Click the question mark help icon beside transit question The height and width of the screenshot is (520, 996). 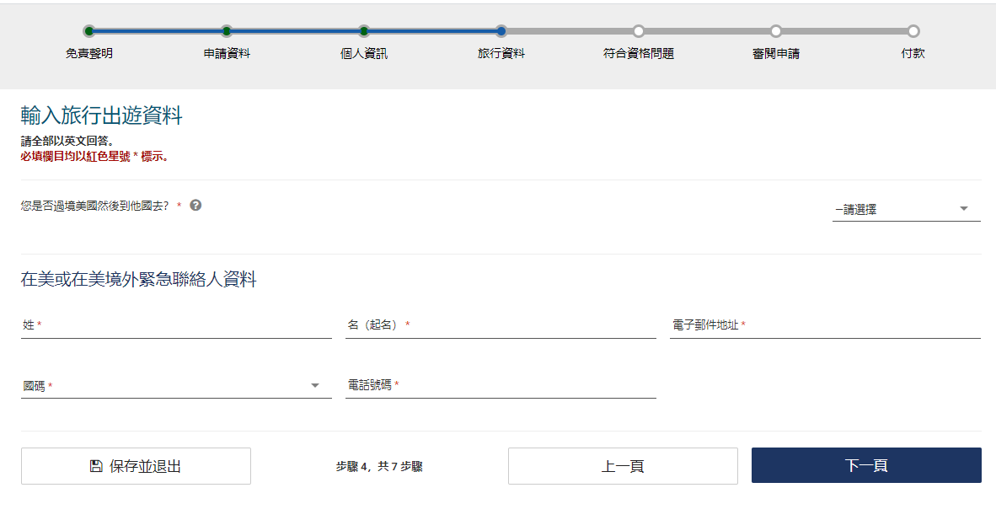195,205
